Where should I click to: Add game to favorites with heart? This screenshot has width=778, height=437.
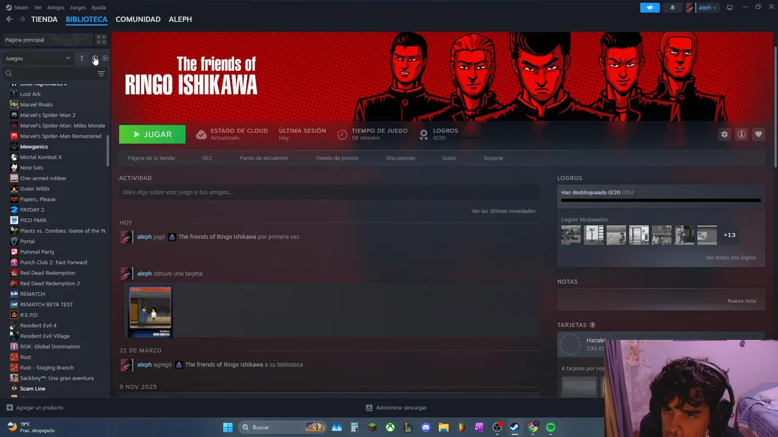[x=758, y=134]
